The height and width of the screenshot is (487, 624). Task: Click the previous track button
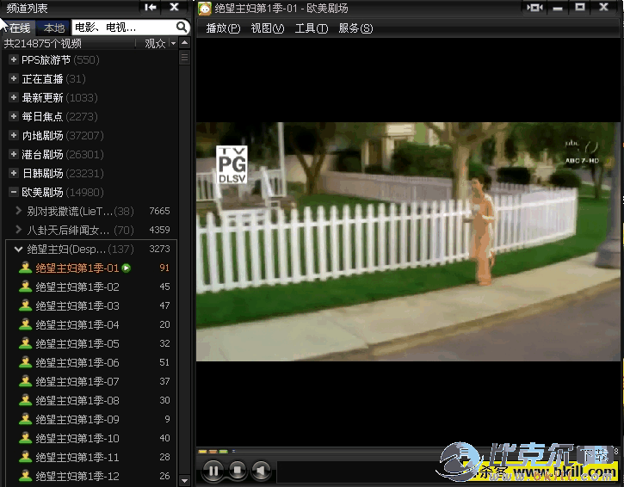tap(261, 471)
